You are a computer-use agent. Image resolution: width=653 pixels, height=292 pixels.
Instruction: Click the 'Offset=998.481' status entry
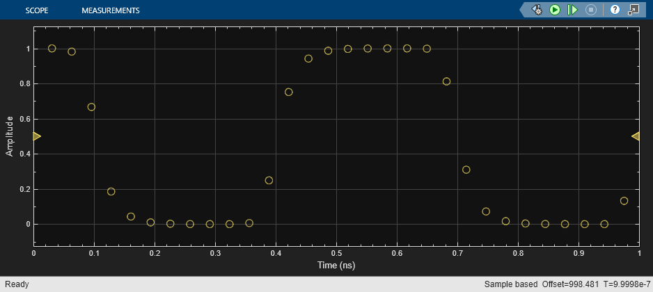(x=571, y=284)
